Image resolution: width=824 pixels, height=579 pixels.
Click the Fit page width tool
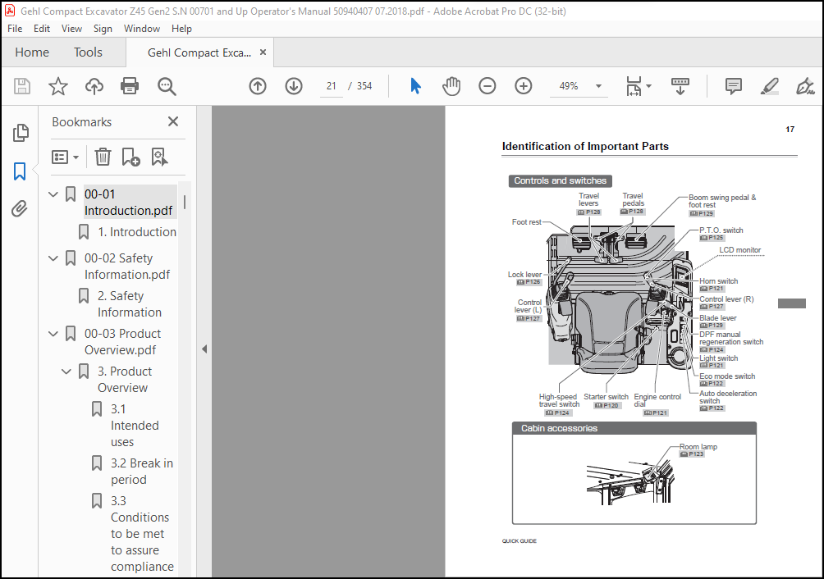634,86
